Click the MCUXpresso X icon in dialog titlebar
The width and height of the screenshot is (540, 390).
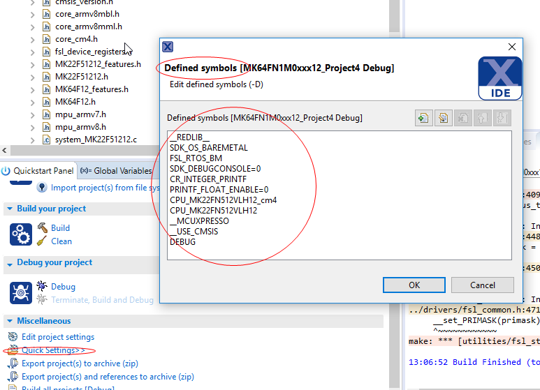coord(168,47)
